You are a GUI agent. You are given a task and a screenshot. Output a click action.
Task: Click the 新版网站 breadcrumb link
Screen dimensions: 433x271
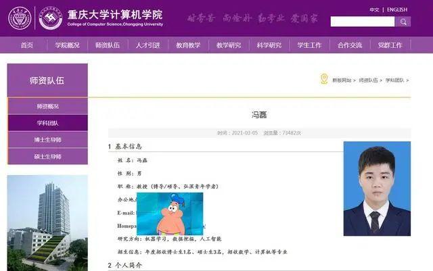click(x=342, y=80)
